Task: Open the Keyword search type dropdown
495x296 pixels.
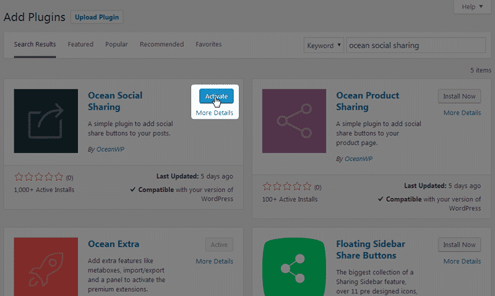Action: click(x=324, y=45)
